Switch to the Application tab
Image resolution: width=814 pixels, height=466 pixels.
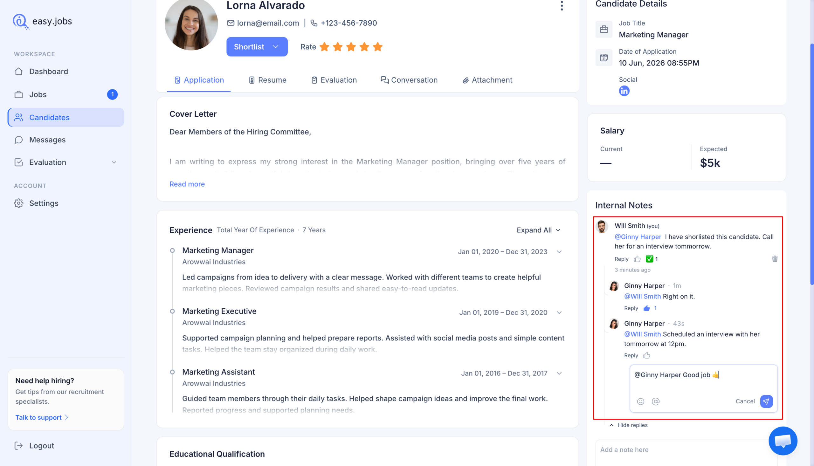198,80
